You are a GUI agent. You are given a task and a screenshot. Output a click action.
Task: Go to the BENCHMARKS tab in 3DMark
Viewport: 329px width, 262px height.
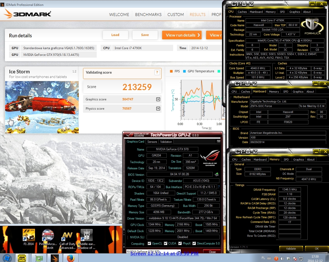click(x=148, y=14)
